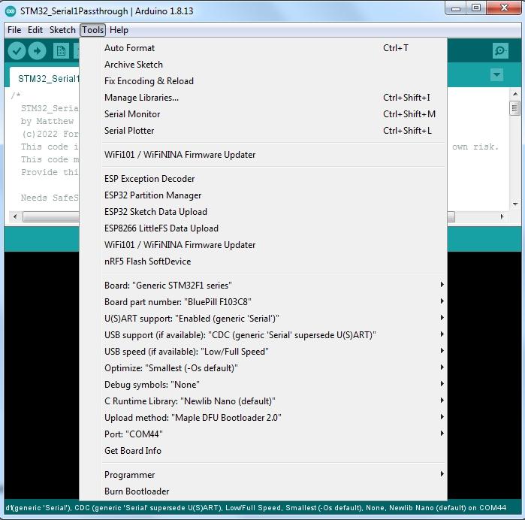This screenshot has height=520, width=525.
Task: Open the tab options dropdown arrow
Action: 496,74
